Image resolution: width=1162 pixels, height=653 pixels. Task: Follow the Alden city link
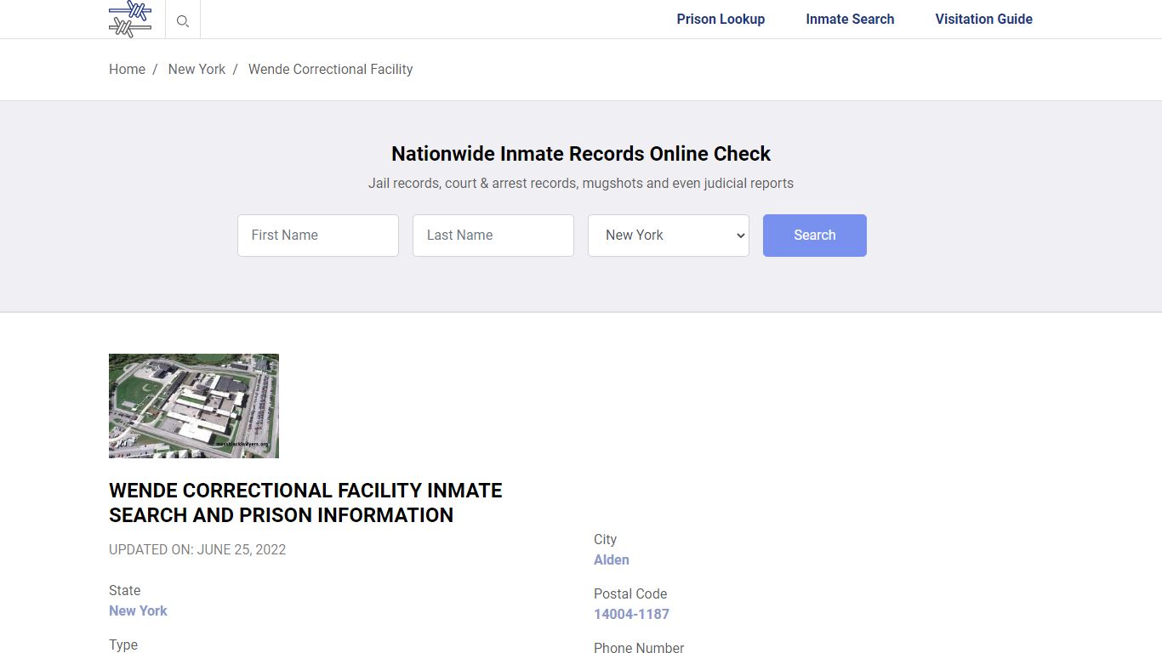(x=612, y=559)
